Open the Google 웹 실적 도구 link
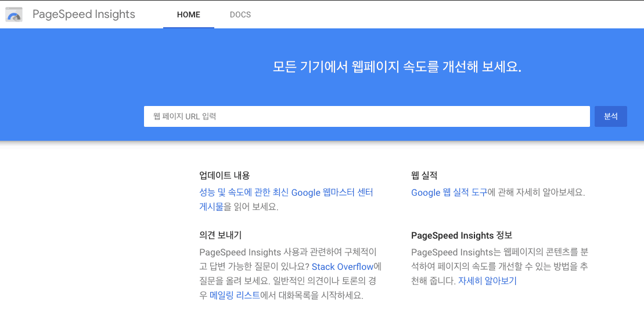 tap(449, 193)
